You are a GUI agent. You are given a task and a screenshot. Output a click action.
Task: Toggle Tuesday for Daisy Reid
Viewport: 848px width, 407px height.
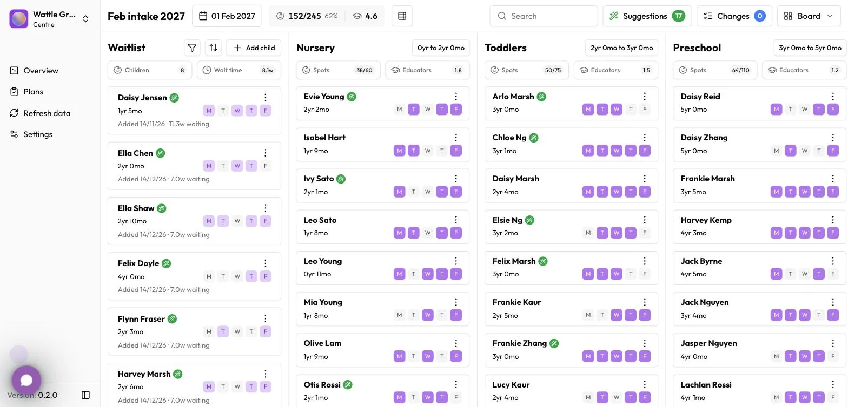(x=791, y=110)
